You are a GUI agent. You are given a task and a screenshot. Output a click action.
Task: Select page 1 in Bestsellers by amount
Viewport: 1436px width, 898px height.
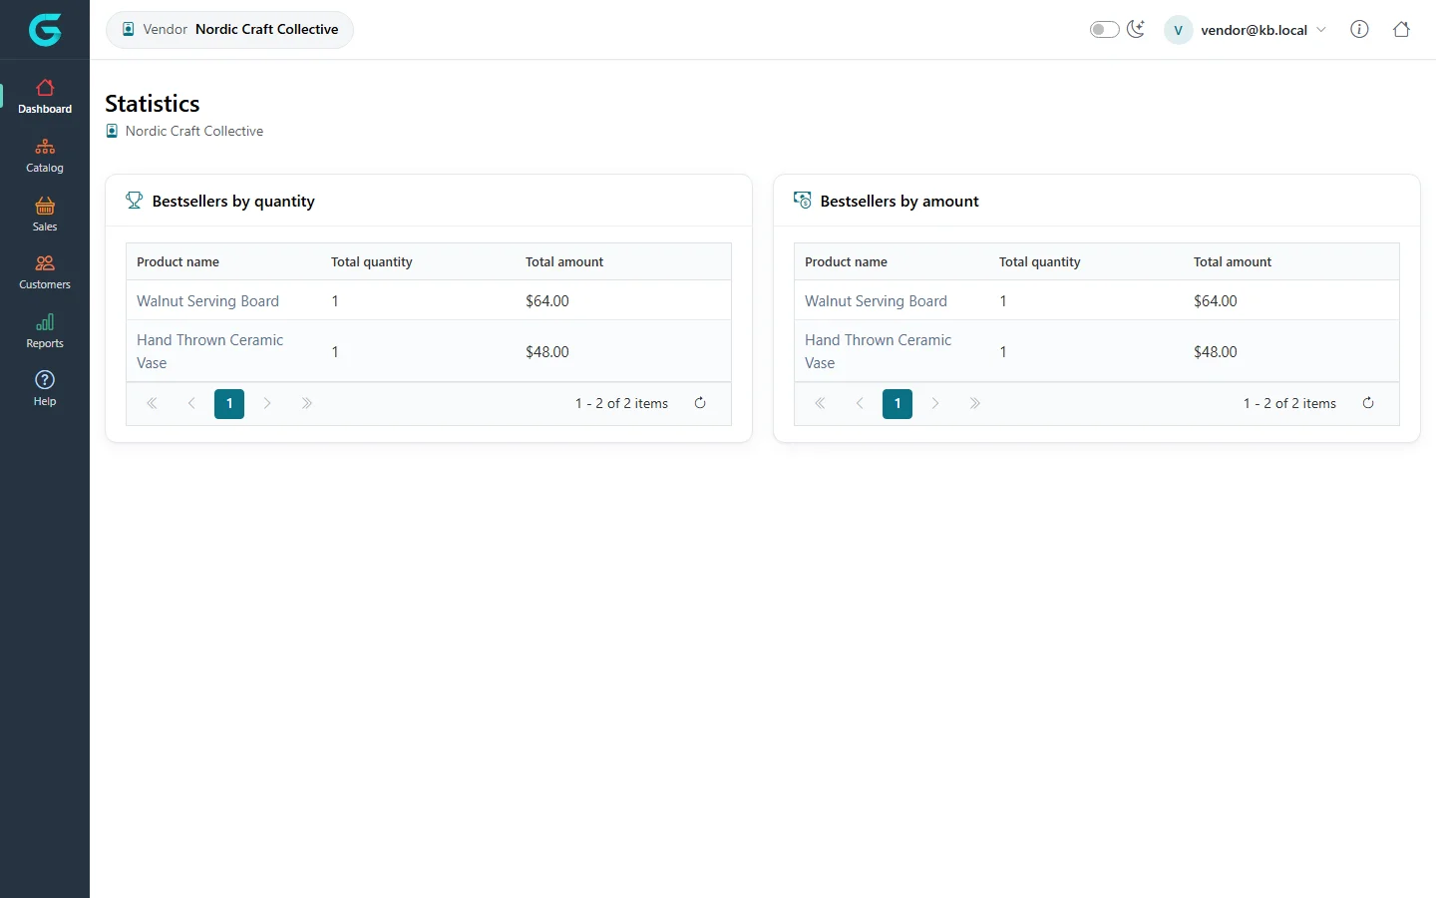(x=897, y=403)
